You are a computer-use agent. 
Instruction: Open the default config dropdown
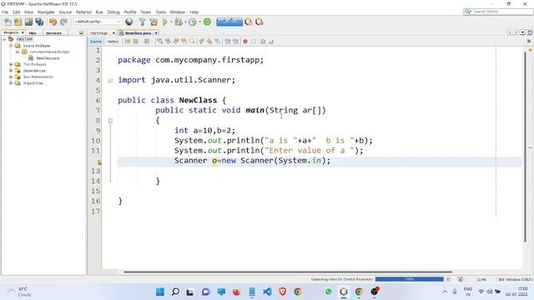coord(98,22)
